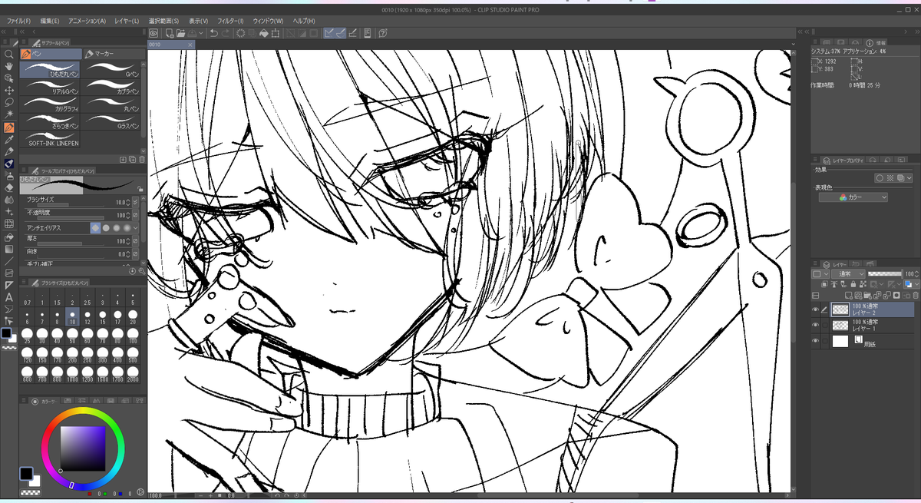Toggle visibility eye of レイヤー 2
The width and height of the screenshot is (921, 503).
click(816, 309)
